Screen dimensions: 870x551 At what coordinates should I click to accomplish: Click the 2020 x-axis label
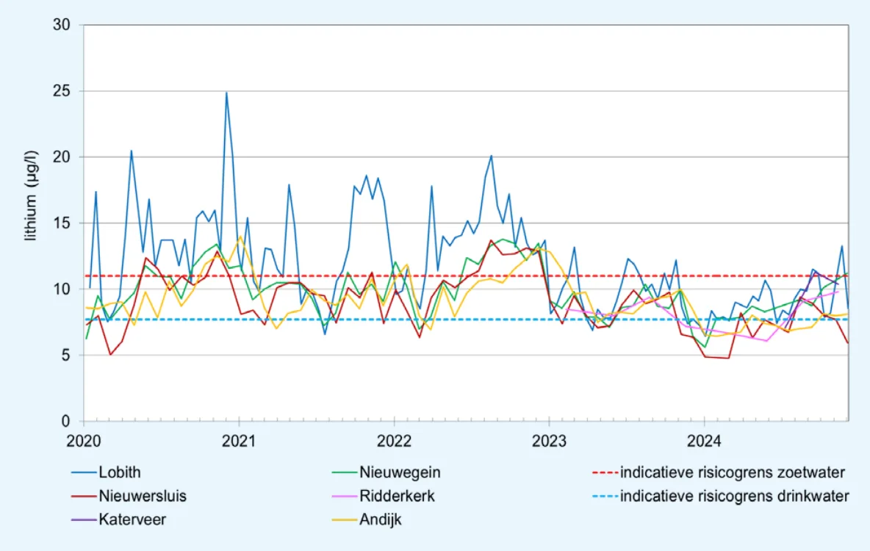click(84, 442)
